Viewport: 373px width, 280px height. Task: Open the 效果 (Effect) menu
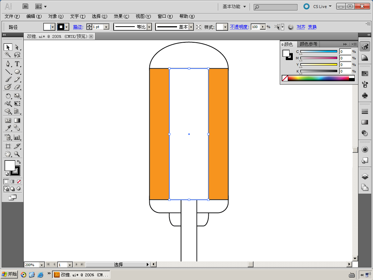(121, 16)
